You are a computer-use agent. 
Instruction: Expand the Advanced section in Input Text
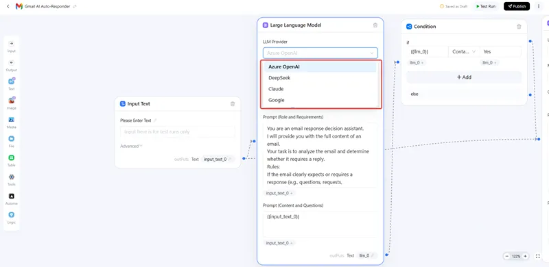point(131,146)
